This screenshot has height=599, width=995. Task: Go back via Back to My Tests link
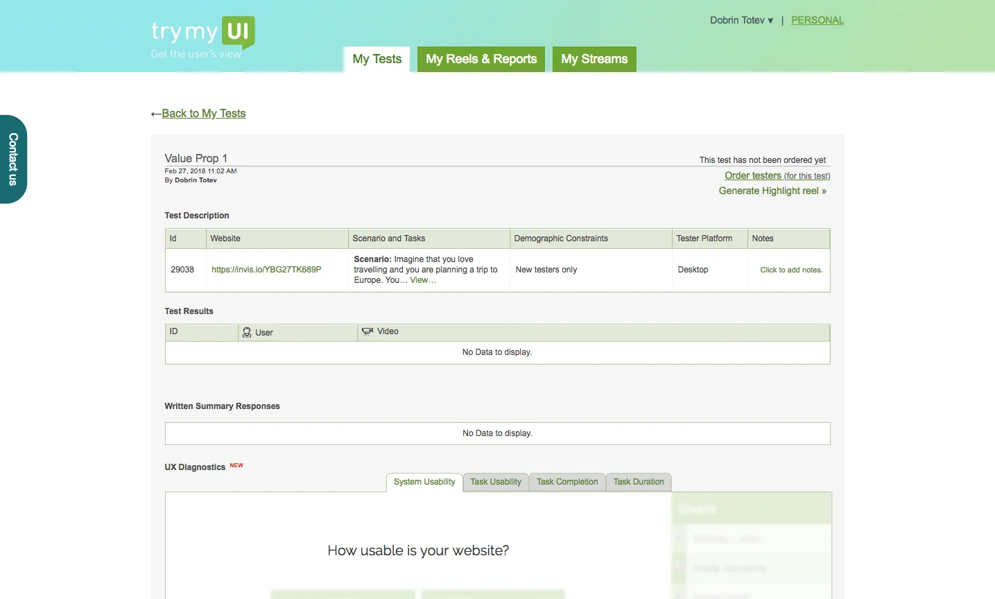click(x=204, y=113)
